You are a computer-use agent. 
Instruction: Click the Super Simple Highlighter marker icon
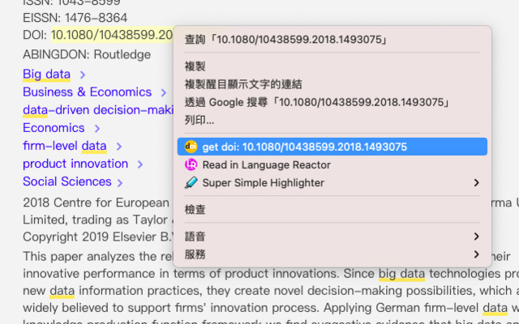coord(191,182)
